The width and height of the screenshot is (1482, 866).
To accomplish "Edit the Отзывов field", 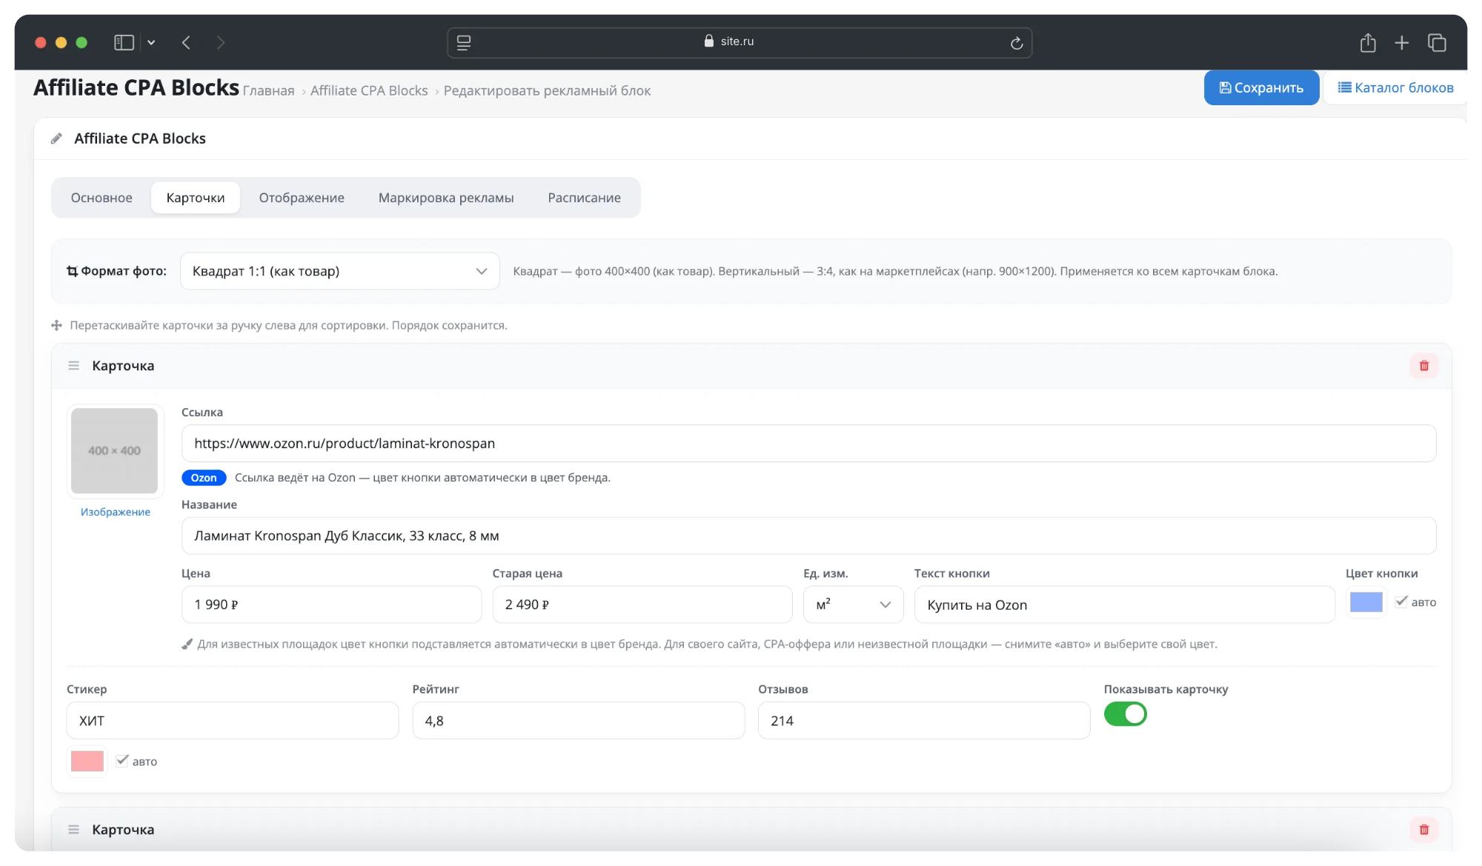I will click(924, 721).
